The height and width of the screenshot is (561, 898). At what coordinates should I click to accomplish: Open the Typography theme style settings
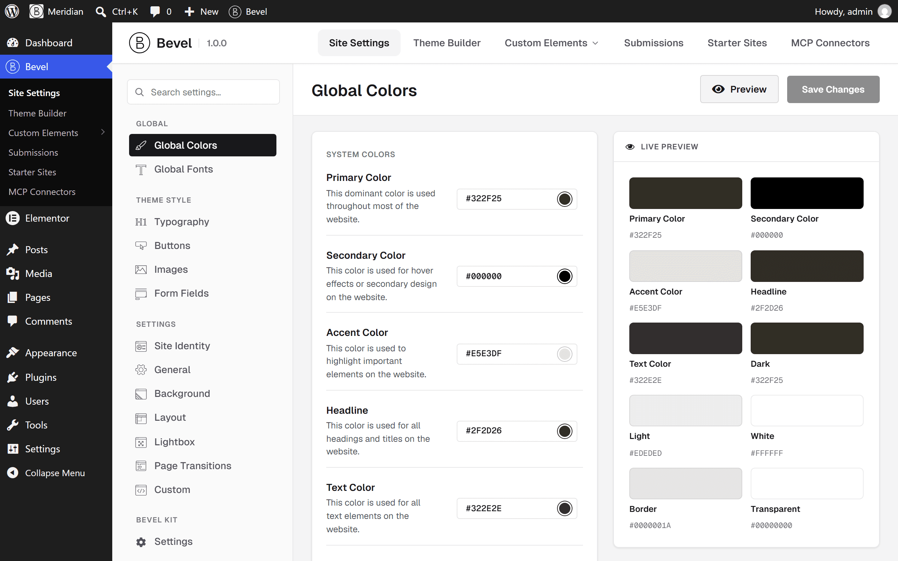tap(203, 222)
